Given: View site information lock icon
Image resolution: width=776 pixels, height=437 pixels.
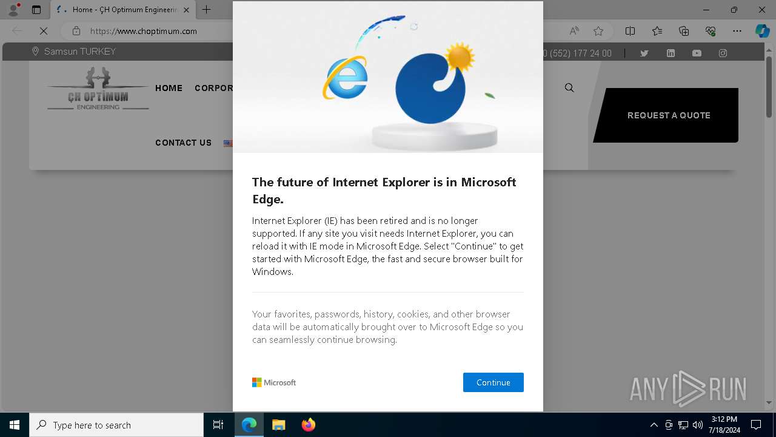Looking at the screenshot, I should pyautogui.click(x=76, y=31).
